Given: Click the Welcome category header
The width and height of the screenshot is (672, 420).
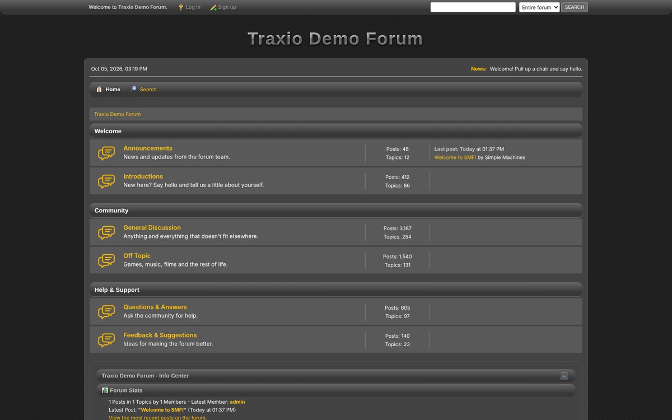Looking at the screenshot, I should click(336, 131).
